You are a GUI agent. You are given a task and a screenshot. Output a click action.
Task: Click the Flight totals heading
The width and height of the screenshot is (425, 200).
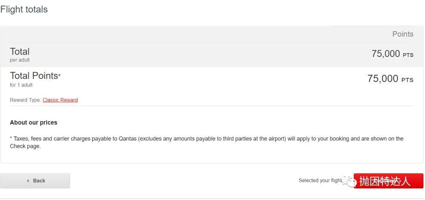click(24, 9)
